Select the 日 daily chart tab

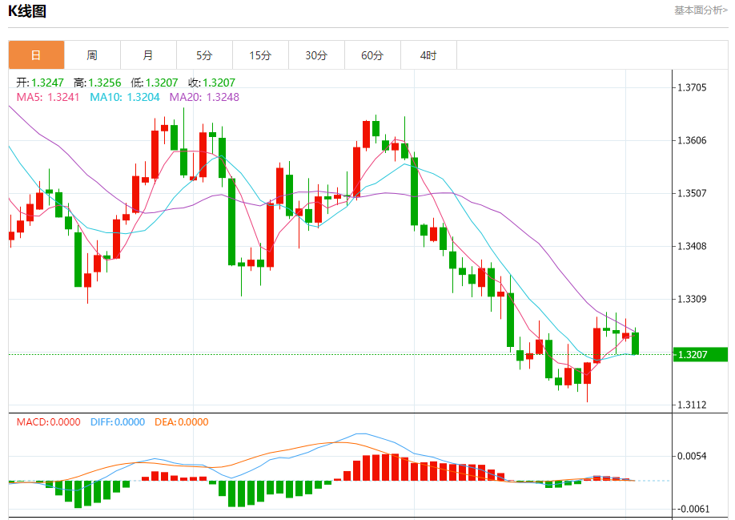(37, 55)
